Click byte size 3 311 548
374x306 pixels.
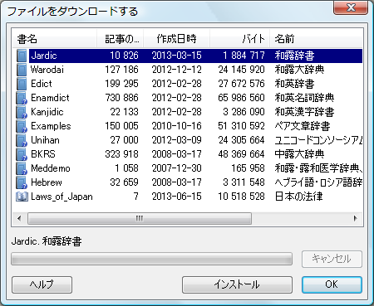(244, 182)
